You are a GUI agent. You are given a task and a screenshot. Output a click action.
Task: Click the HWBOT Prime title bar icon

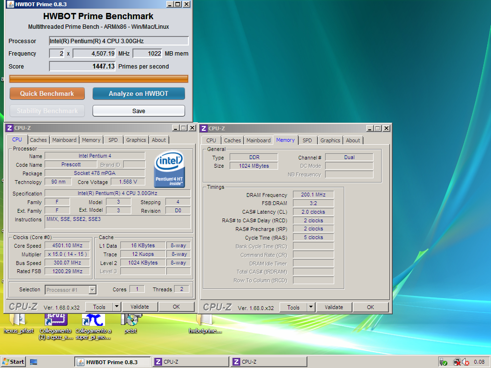tap(11, 4)
